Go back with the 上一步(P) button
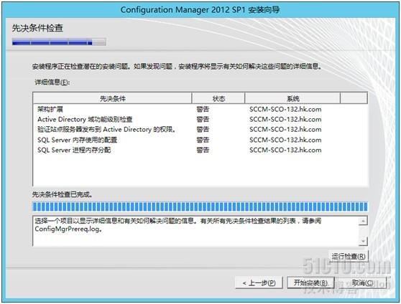Screen dimensions: 401x304 [x=259, y=282]
